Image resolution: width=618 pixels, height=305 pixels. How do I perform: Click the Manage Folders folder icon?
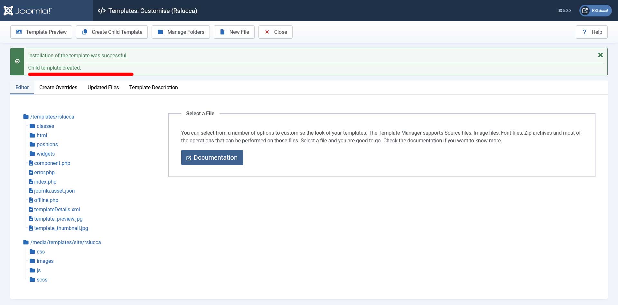[x=160, y=32]
